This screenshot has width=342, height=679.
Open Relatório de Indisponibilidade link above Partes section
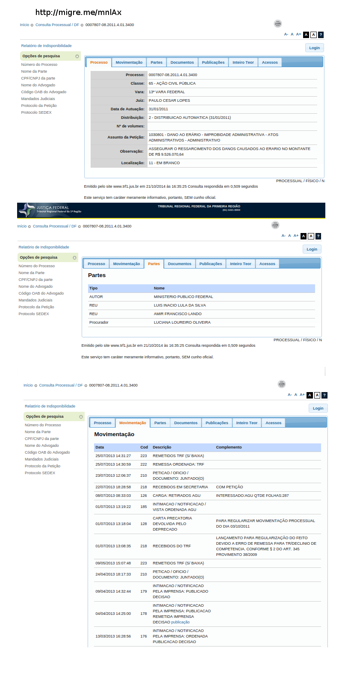point(44,247)
